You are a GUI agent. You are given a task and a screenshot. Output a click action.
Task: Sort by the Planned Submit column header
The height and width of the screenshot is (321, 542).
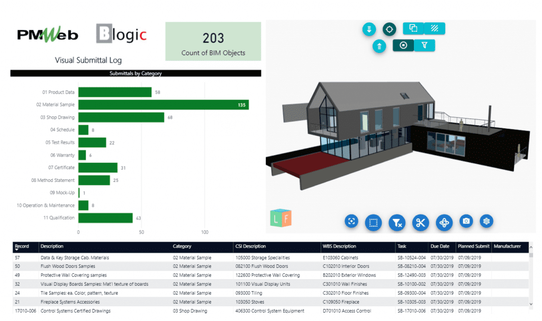click(x=474, y=247)
